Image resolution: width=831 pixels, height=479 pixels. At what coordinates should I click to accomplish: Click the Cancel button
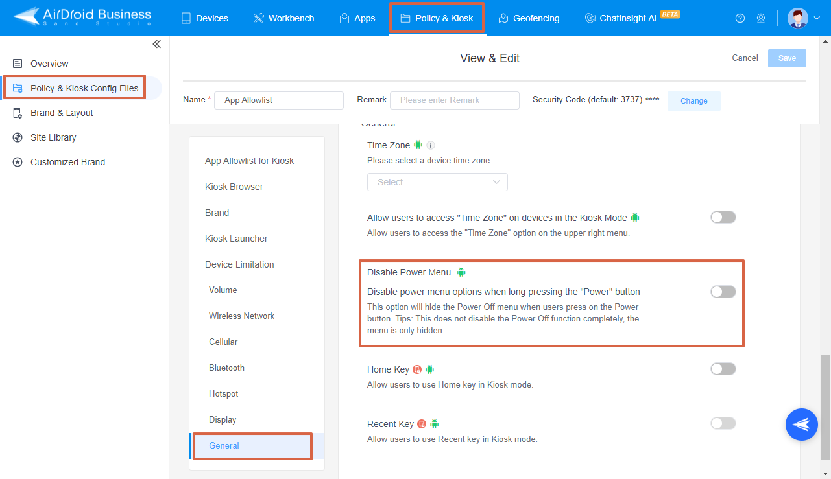tap(745, 58)
